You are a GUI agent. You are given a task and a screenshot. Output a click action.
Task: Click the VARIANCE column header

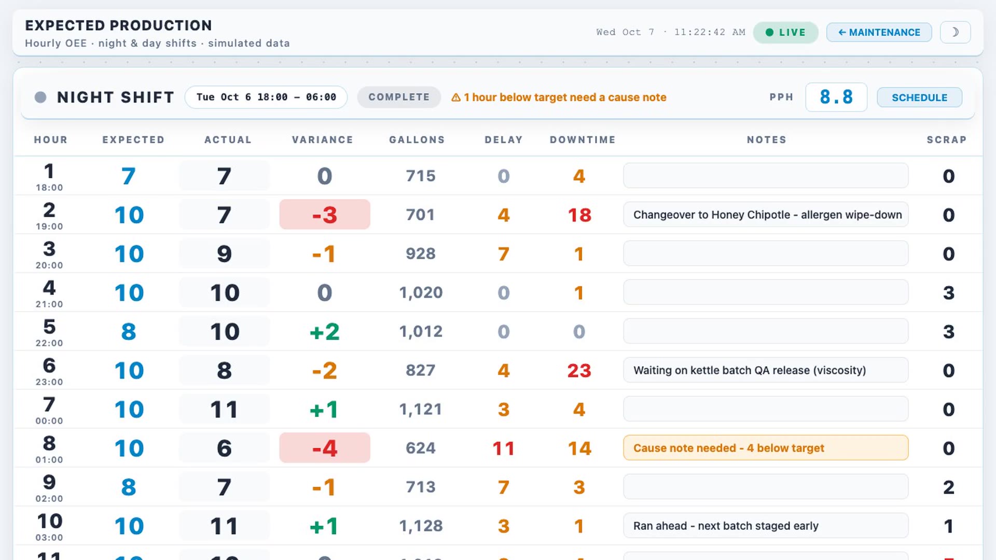[x=323, y=140]
